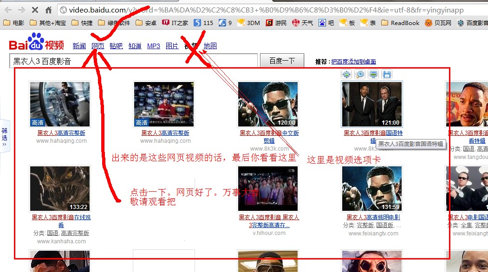Click the picture view image toolbar icon

[373, 74]
